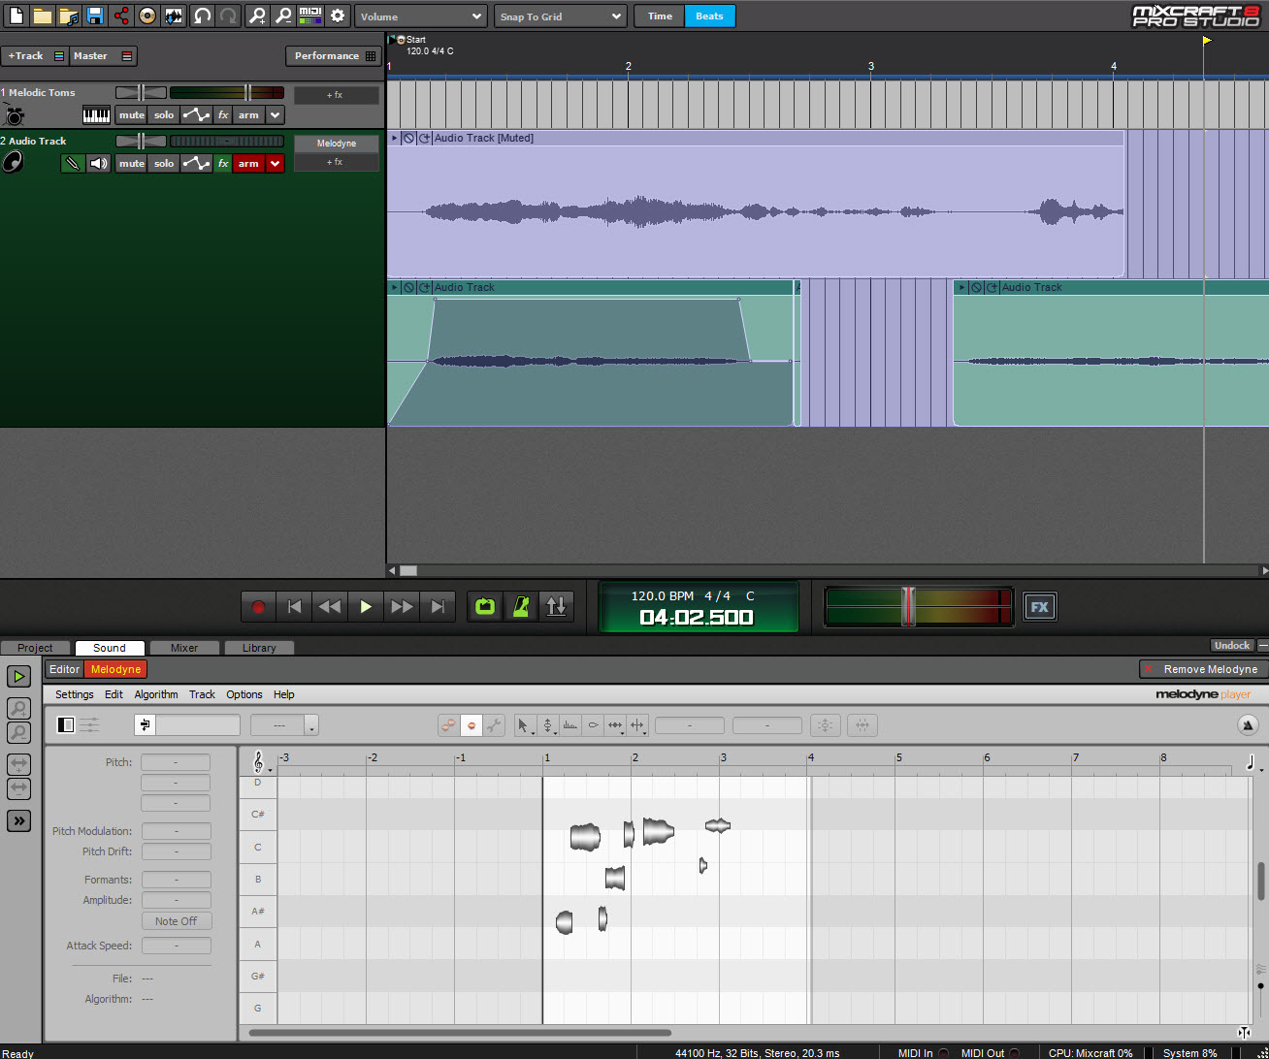Image resolution: width=1269 pixels, height=1059 pixels.
Task: Undo the last action with the curved arrow
Action: 203,16
